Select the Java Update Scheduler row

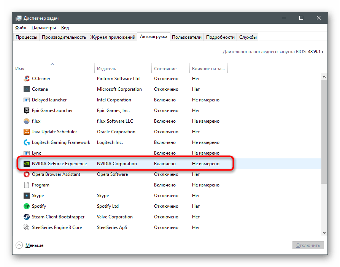pos(167,132)
